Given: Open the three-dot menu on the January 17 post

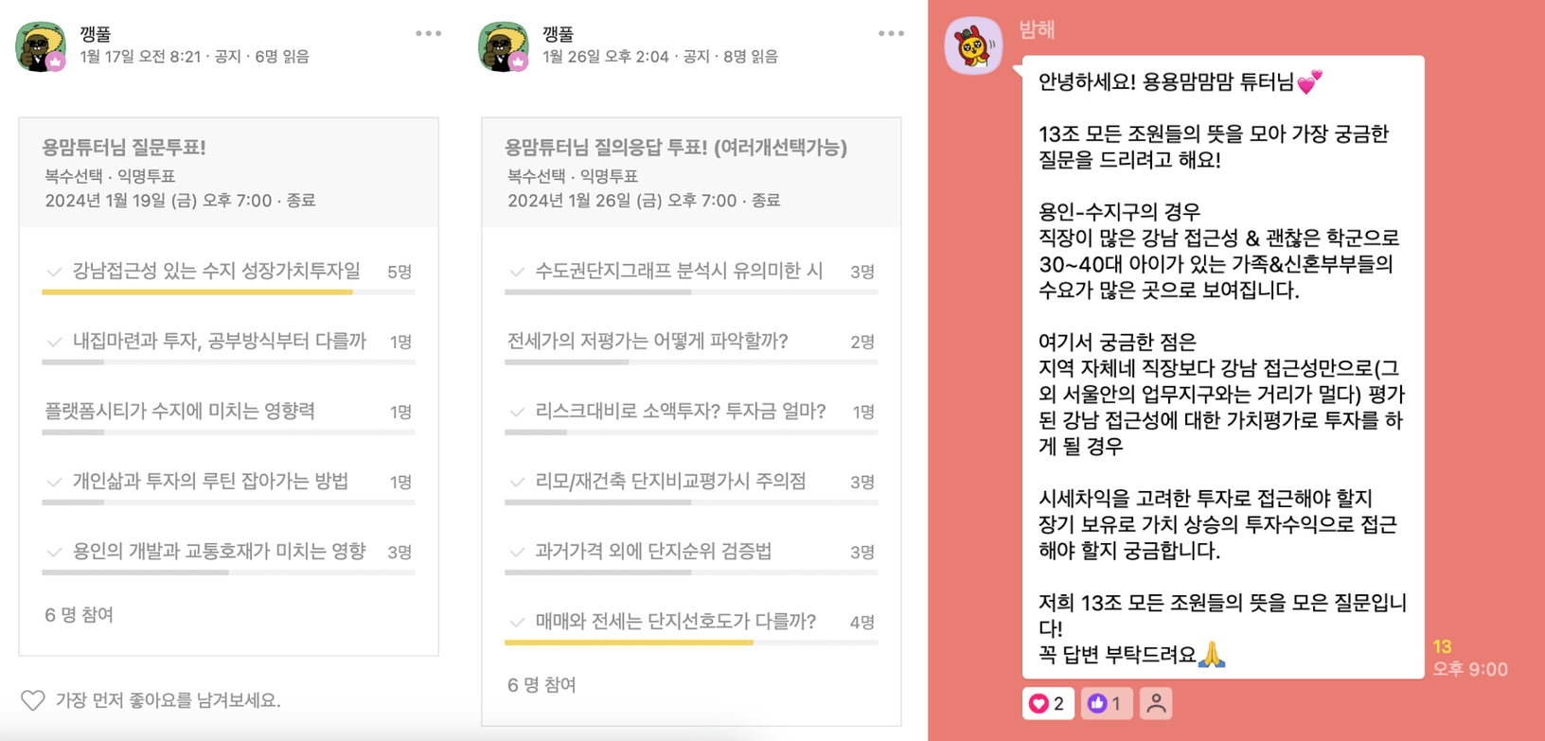Looking at the screenshot, I should 428,34.
